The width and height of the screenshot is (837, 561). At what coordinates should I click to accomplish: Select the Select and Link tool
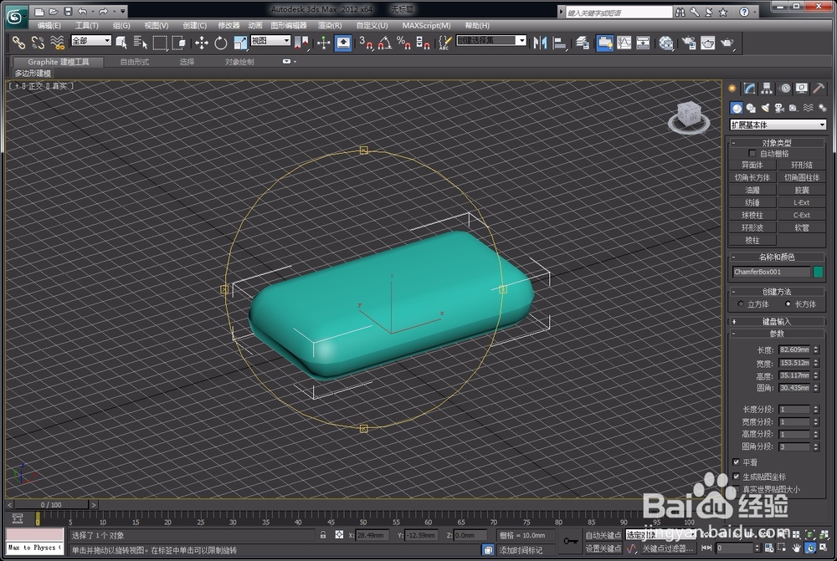[18, 43]
